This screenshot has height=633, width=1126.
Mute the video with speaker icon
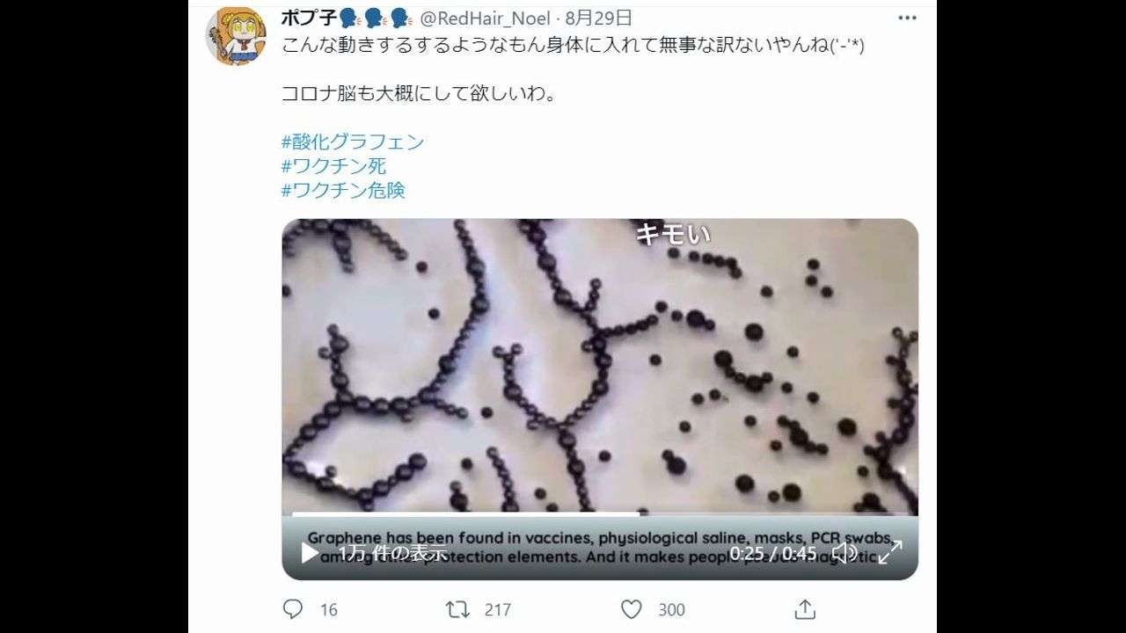tap(844, 553)
